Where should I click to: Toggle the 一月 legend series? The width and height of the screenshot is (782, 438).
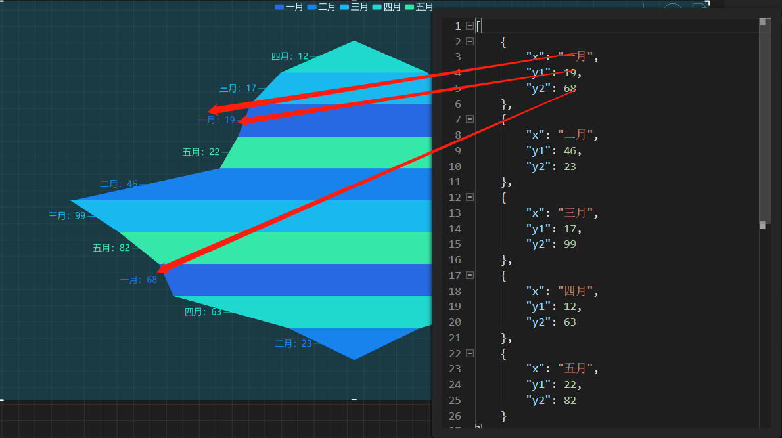tap(288, 7)
